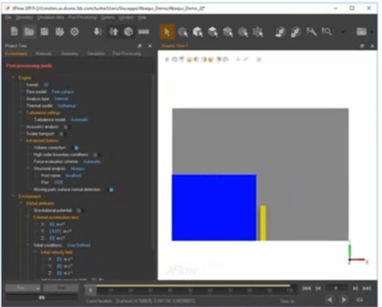Collapse the Advanced Options section
Screen dimensions: 382x307
pyautogui.click(x=21, y=141)
